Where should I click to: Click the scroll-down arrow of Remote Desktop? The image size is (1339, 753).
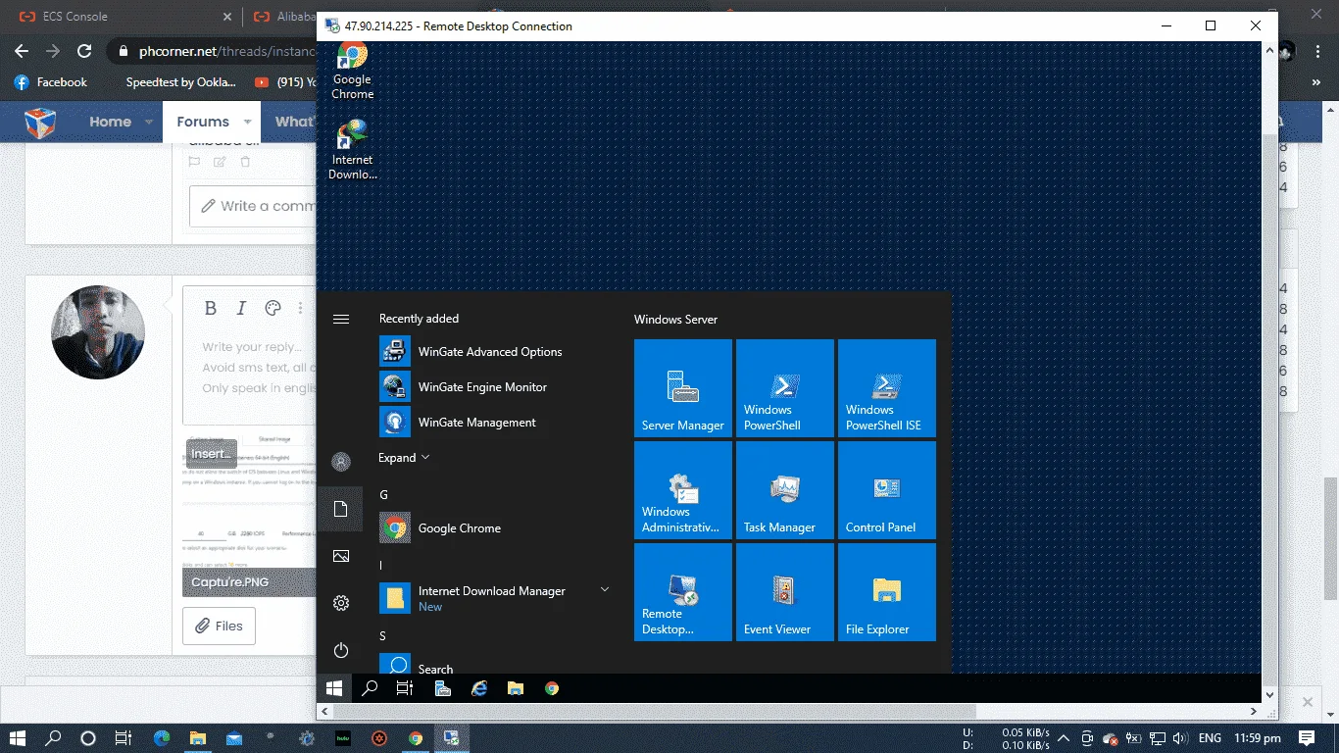(x=1270, y=694)
